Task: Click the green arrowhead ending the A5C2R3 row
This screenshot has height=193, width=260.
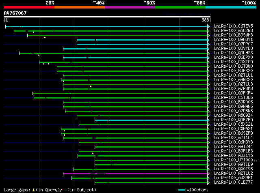Action: [x=208, y=31]
